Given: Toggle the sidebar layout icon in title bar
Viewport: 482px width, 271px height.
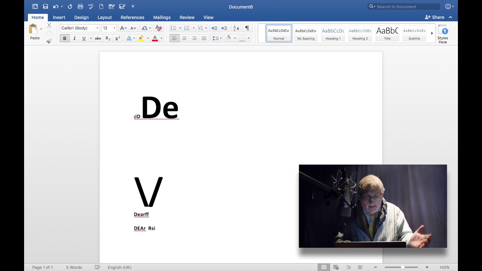Looking at the screenshot, I should tap(35, 6).
